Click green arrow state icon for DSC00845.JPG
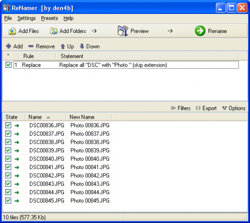This screenshot has height=223, width=250. pyautogui.click(x=16, y=201)
